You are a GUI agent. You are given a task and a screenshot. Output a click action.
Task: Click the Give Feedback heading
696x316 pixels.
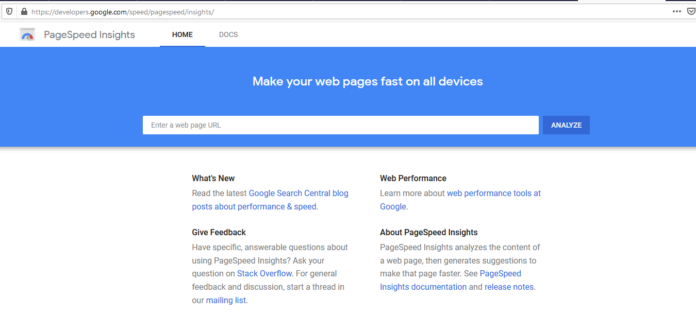219,233
